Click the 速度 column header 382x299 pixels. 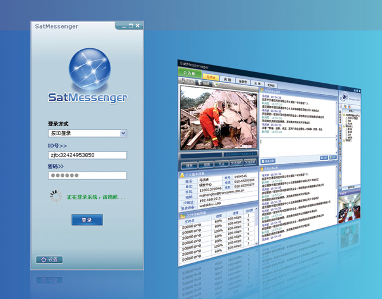[x=235, y=213]
